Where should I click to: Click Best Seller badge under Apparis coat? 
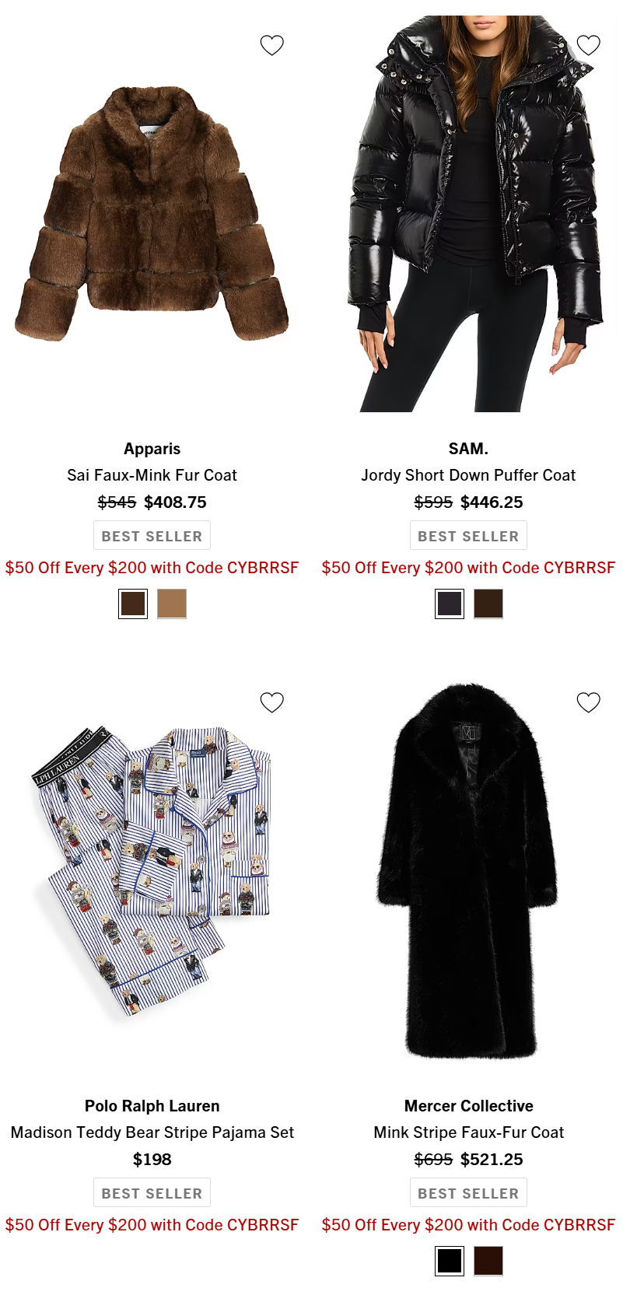coord(152,536)
